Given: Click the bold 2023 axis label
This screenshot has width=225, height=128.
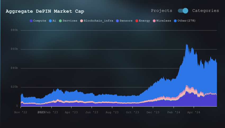Looking at the screenshot, I should [41, 112].
